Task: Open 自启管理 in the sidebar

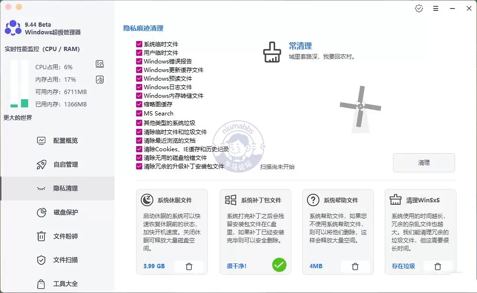Action: 58,165
